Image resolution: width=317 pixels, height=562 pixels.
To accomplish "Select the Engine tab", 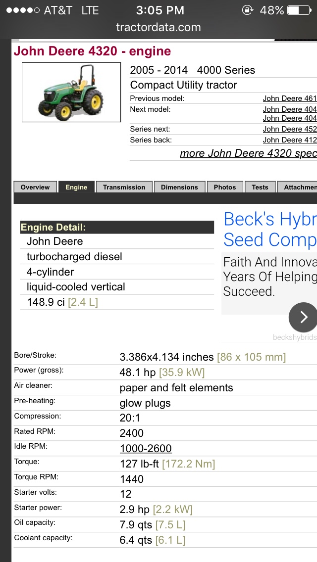I will [x=76, y=187].
